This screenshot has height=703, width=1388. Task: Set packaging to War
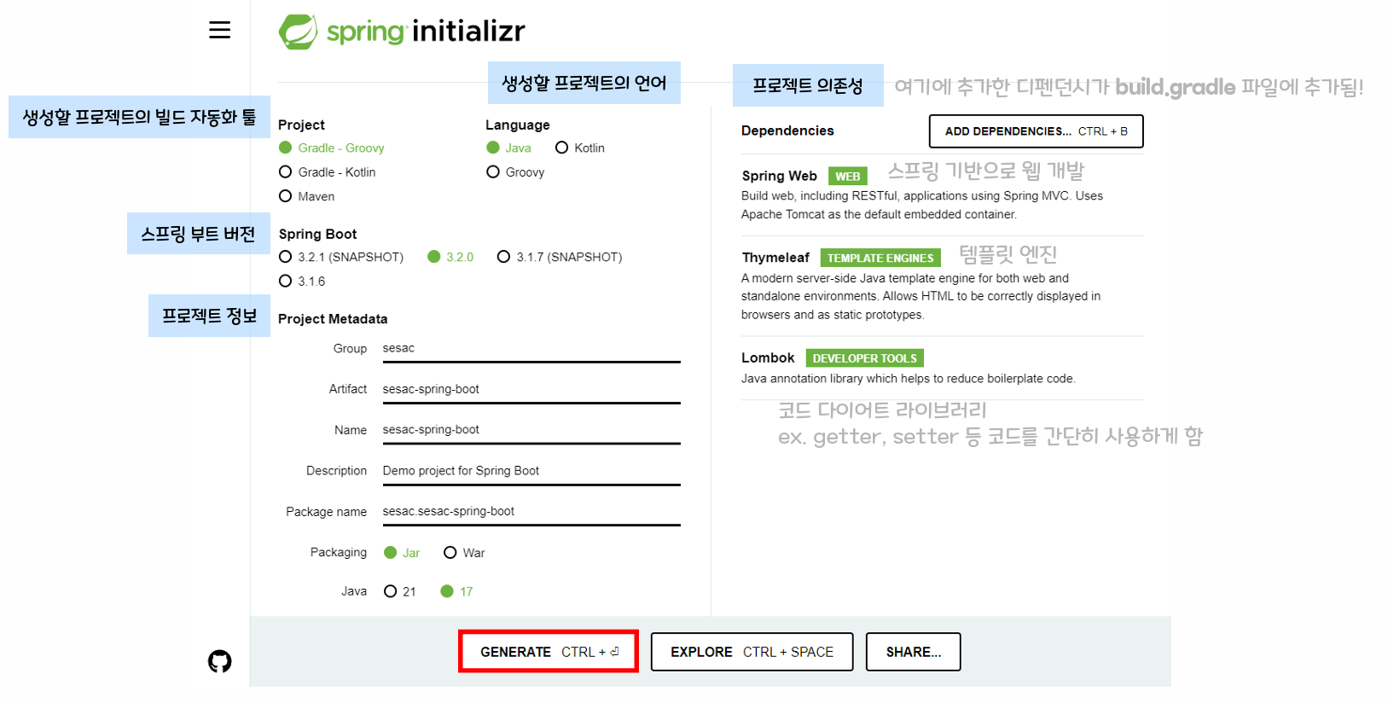464,553
